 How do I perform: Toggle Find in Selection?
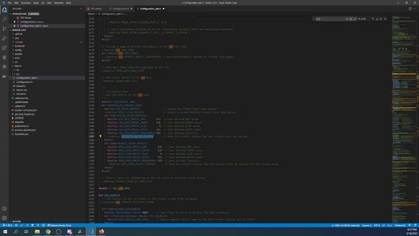(381, 19)
